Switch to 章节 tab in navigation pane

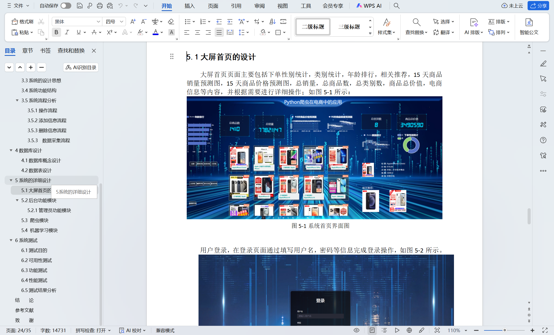click(27, 50)
